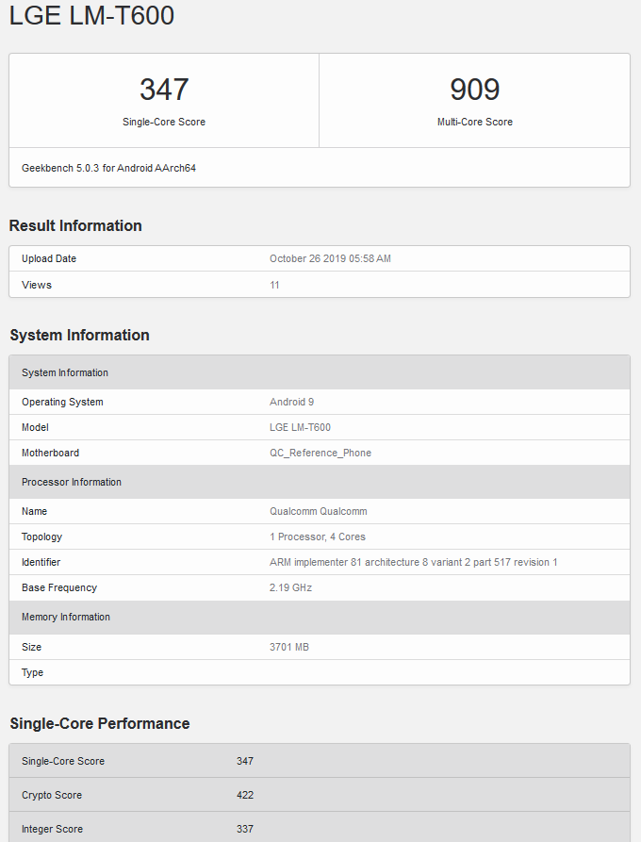Click the Qualcomm Qualcomm processor name
This screenshot has height=842, width=641.
tap(318, 511)
